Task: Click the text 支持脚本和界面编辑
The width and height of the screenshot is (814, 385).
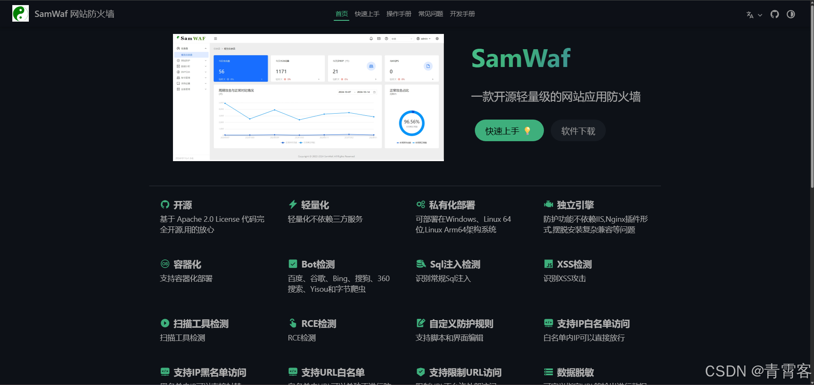Action: pos(449,338)
